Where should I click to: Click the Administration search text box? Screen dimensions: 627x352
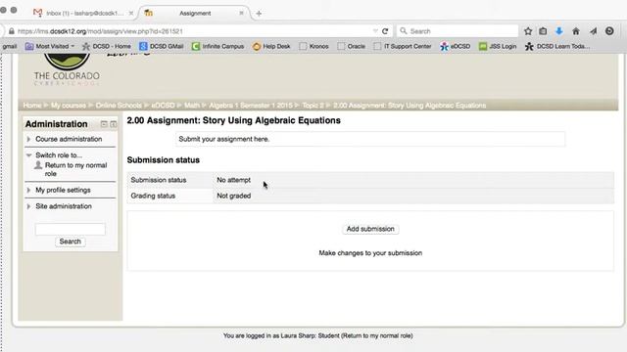coord(71,229)
